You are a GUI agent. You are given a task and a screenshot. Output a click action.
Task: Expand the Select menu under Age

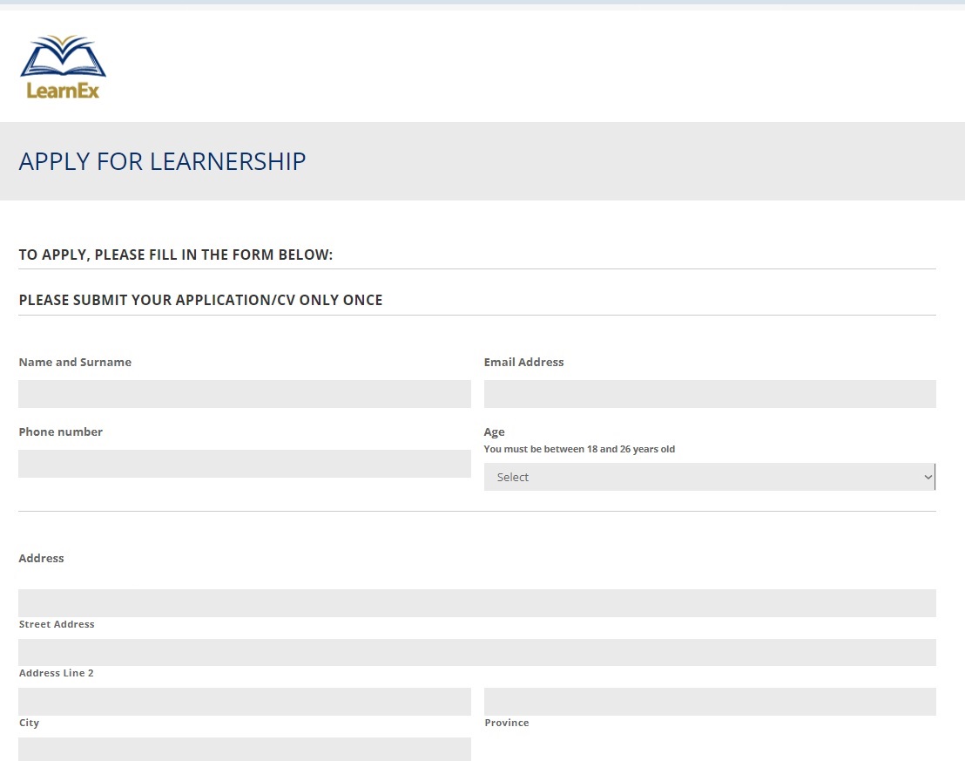(x=710, y=477)
